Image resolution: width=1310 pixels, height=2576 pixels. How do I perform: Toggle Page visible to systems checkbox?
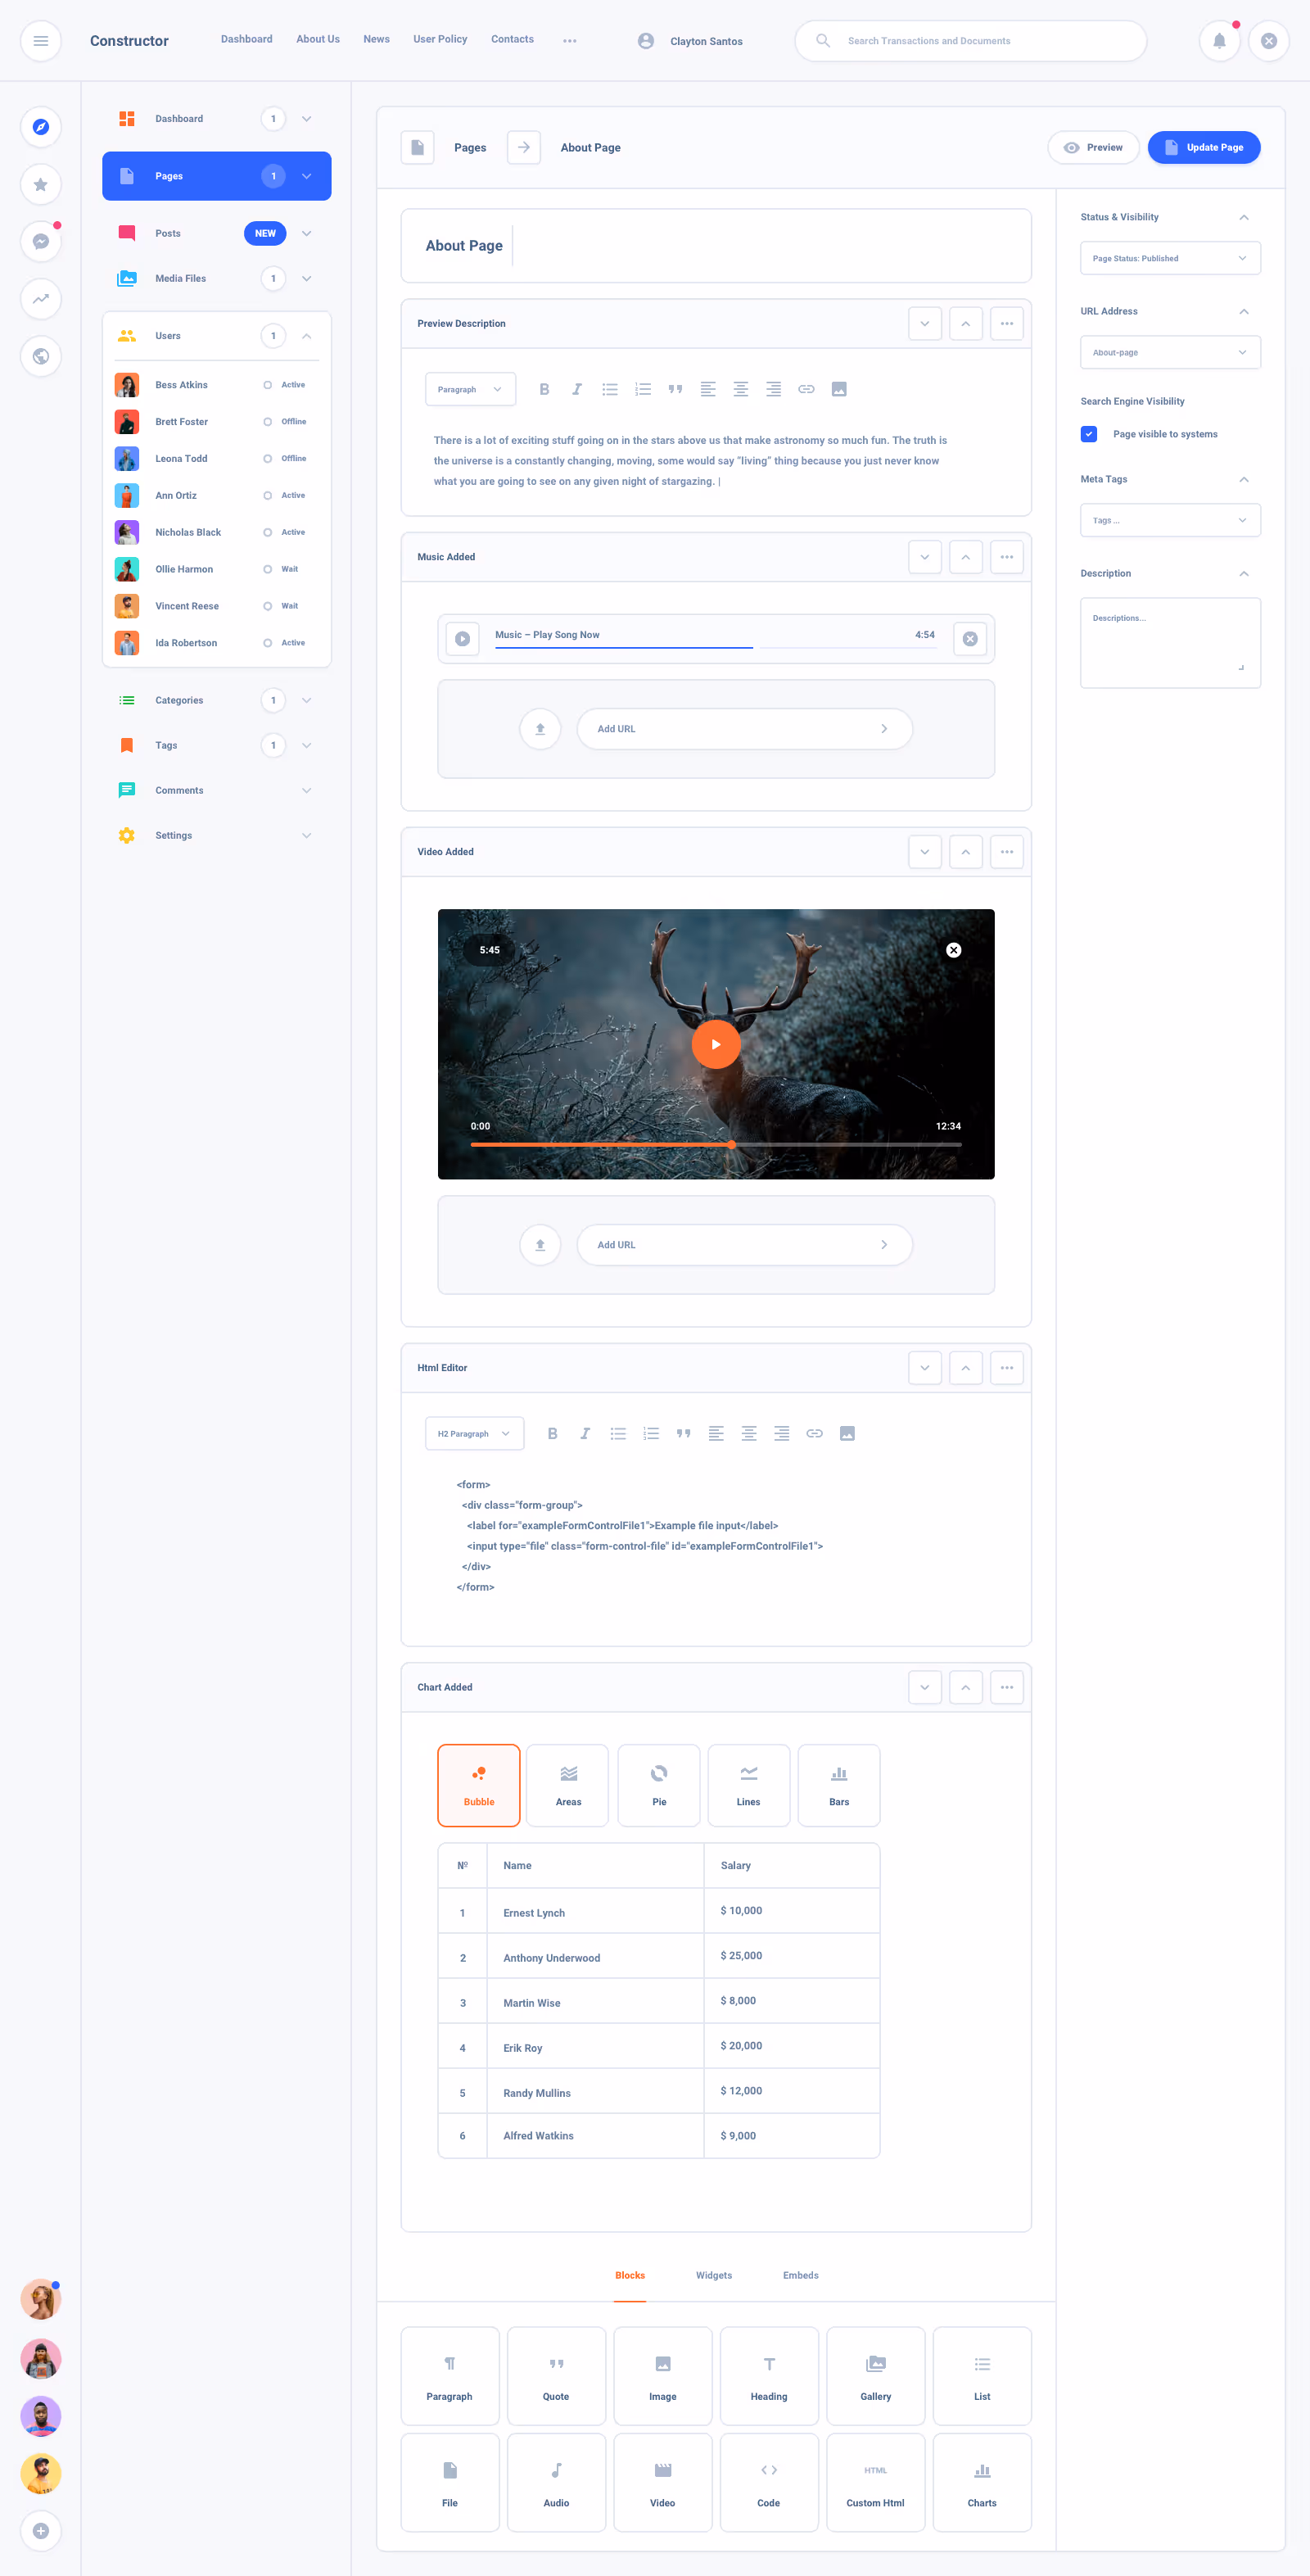click(x=1089, y=434)
